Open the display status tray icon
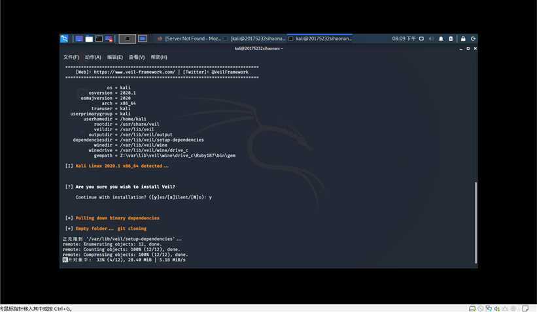 tap(422, 39)
